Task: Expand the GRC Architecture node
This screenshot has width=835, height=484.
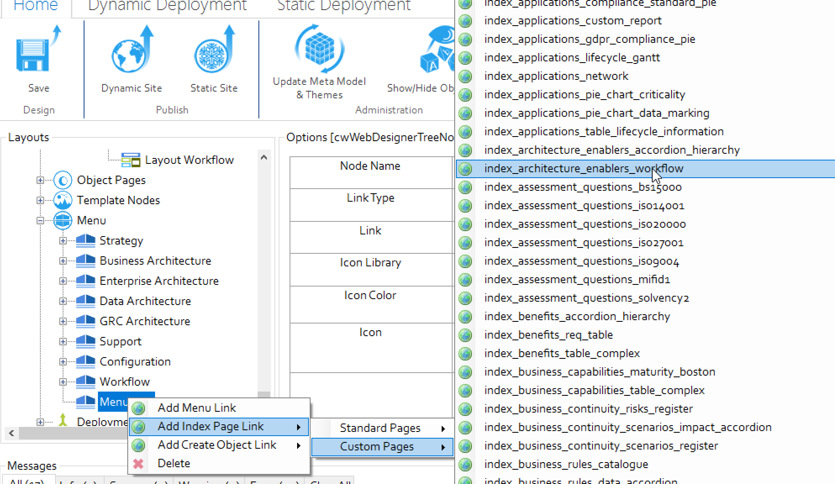Action: 63,321
